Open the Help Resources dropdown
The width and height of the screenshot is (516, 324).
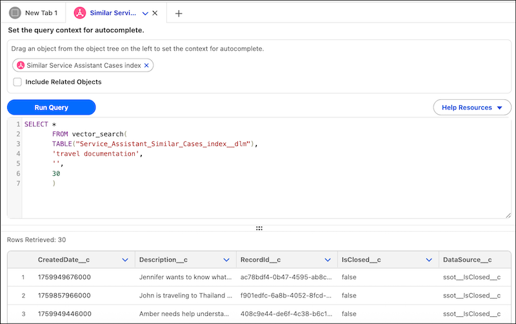pyautogui.click(x=472, y=108)
